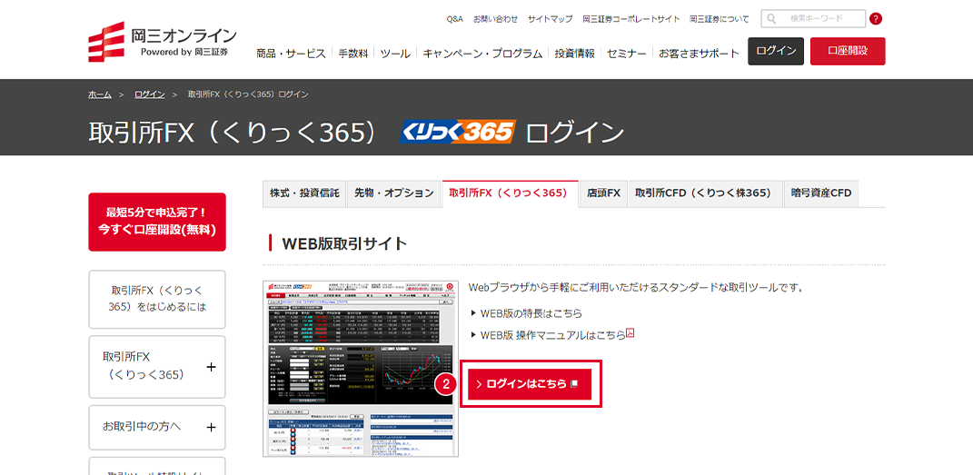Select 取引所FX（くりっく365） tab
Screen dimensions: 973x475
point(510,193)
